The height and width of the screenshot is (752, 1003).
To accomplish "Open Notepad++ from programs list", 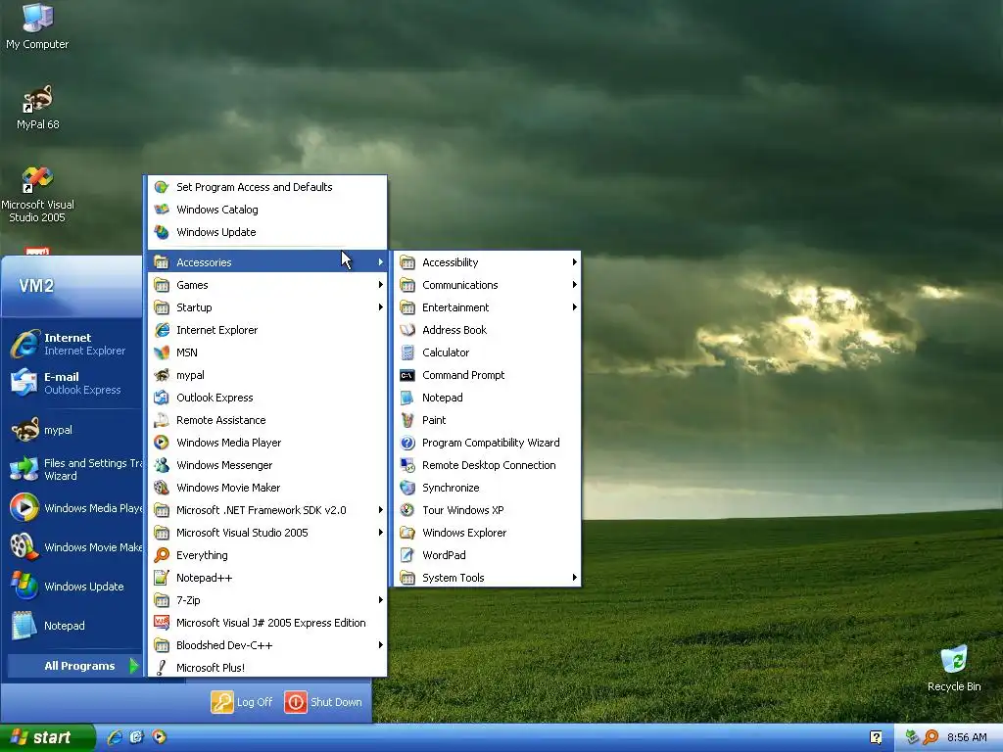I will tap(267, 578).
